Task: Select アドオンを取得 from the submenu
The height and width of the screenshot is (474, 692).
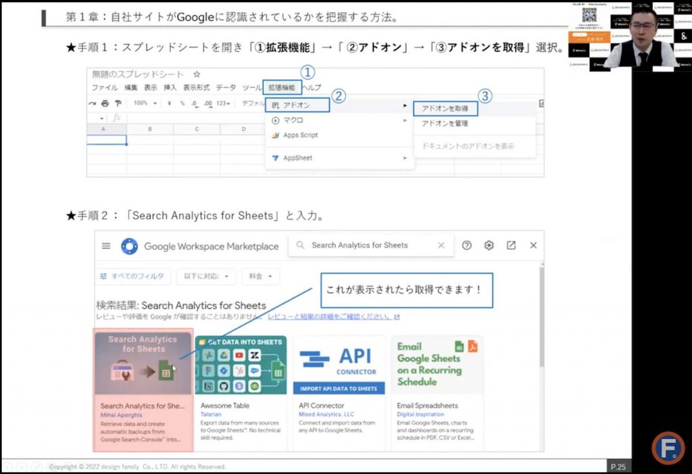Action: point(445,108)
